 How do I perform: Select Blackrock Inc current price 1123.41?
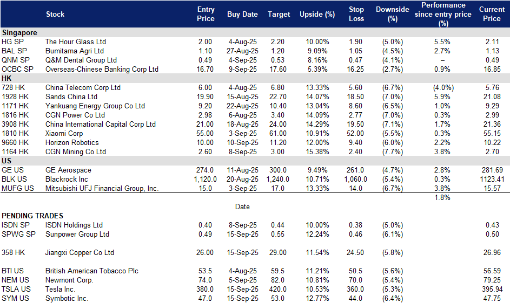492,179
